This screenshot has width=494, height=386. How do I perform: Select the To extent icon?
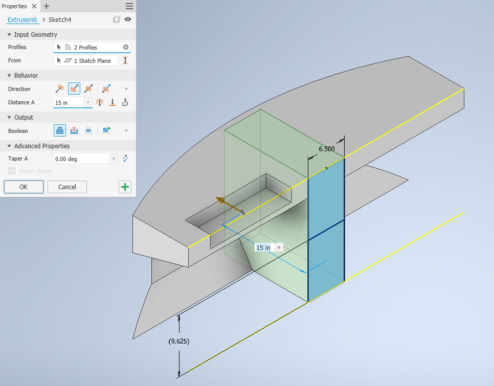[113, 102]
